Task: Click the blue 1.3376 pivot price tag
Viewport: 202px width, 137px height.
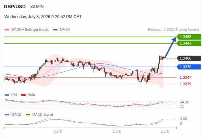Action: [x=189, y=67]
